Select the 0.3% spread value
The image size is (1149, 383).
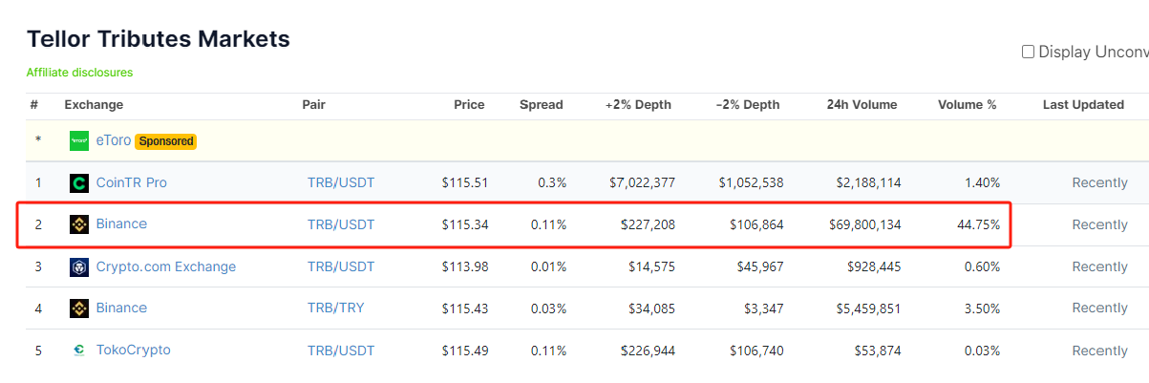click(553, 182)
